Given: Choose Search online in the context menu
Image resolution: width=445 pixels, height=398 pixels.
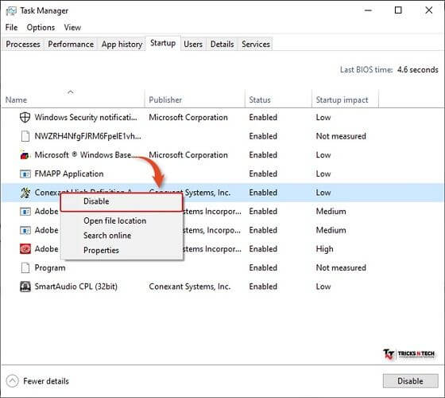Looking at the screenshot, I should (x=107, y=236).
